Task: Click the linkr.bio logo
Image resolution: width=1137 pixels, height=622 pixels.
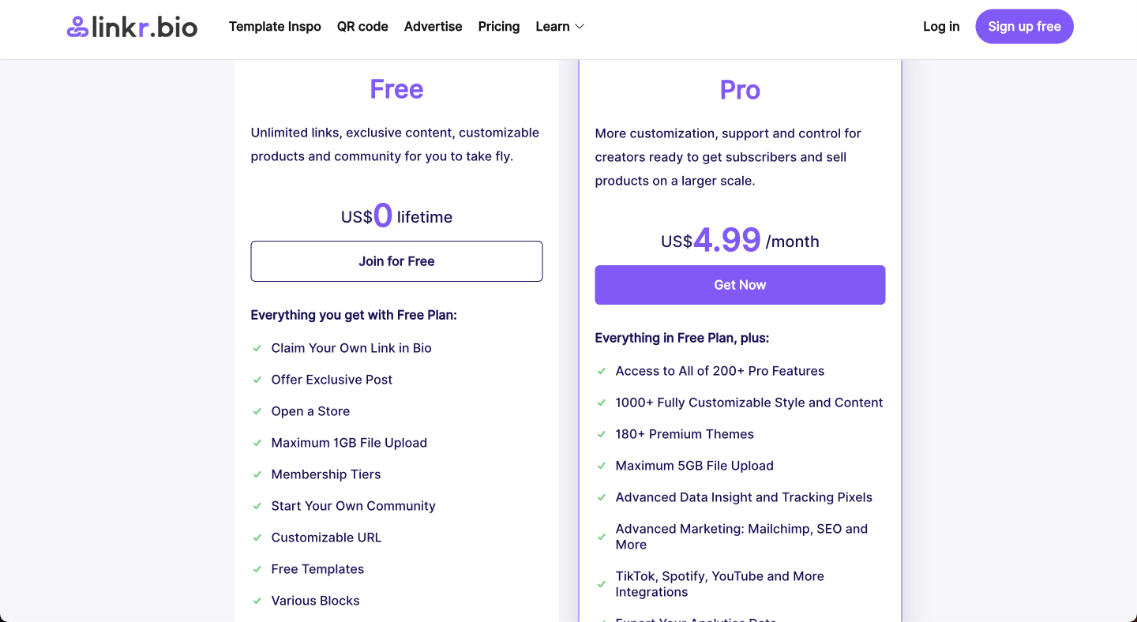Action: point(132,27)
